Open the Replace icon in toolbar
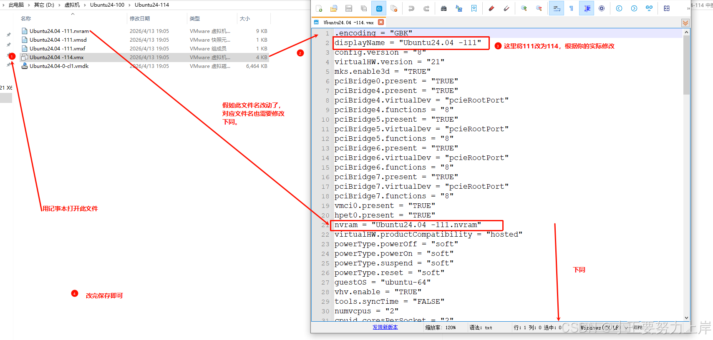Image resolution: width=713 pixels, height=340 pixels. (459, 8)
